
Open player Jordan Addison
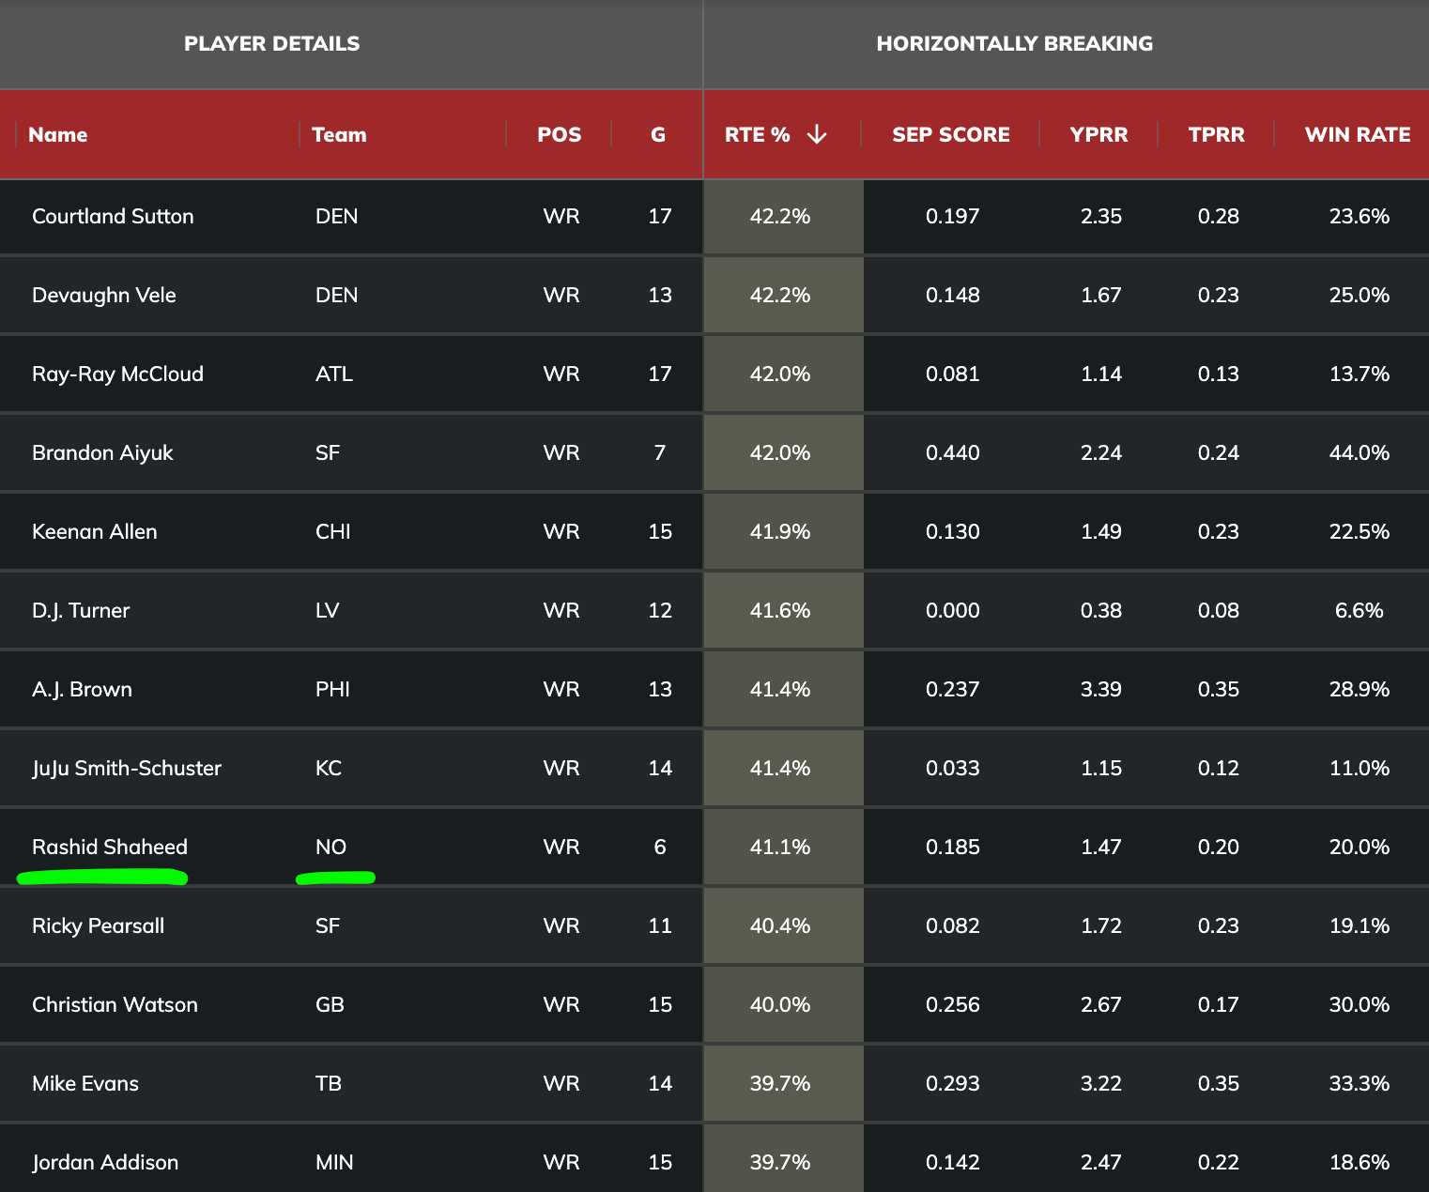click(105, 1162)
